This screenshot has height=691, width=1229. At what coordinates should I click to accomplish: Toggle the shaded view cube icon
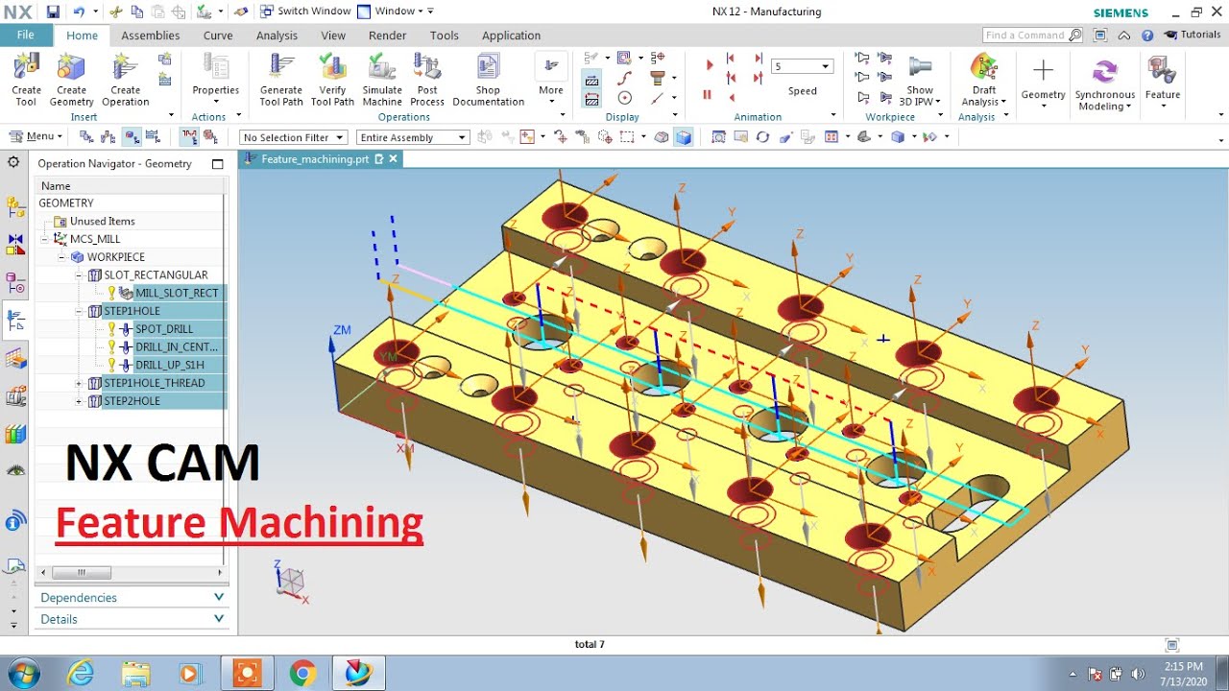click(683, 137)
